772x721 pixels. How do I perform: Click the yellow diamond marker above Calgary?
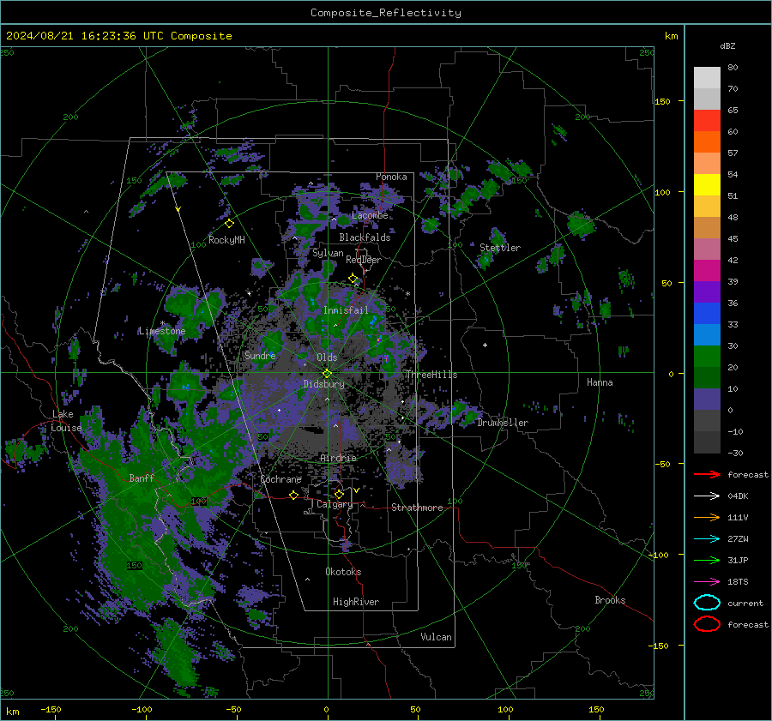tap(339, 494)
